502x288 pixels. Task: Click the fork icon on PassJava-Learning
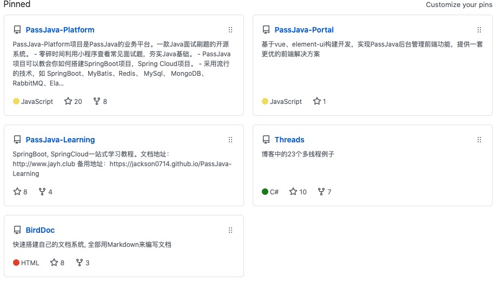tap(43, 192)
